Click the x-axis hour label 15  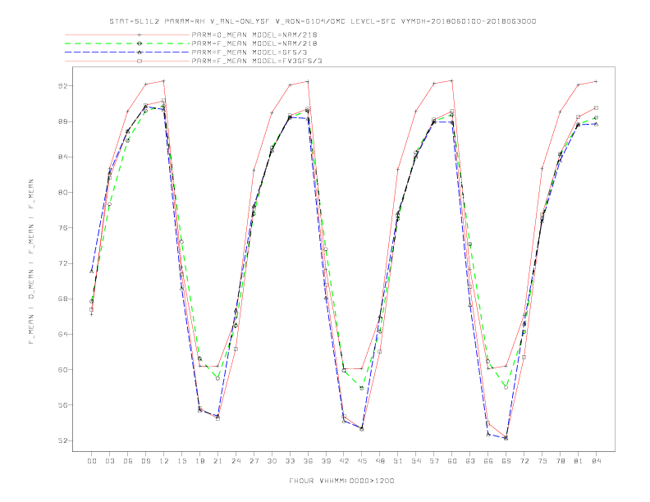181,461
